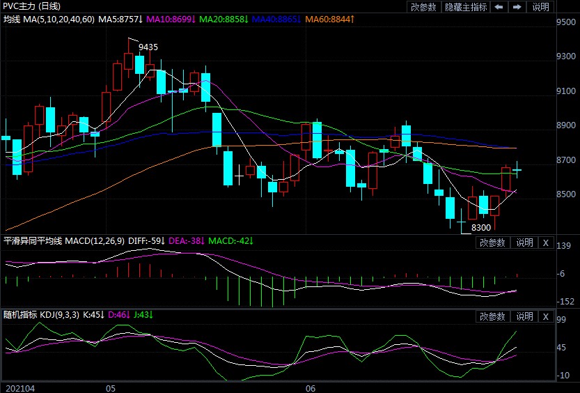Click the right arrow scroll button
This screenshot has height=393, width=580.
[x=517, y=7]
